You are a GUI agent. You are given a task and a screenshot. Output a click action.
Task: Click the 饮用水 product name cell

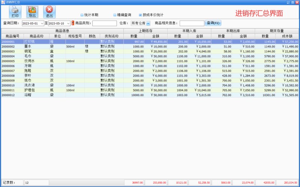tap(36, 61)
